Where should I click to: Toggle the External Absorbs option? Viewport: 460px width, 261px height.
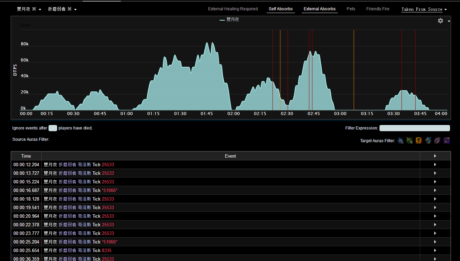point(320,9)
